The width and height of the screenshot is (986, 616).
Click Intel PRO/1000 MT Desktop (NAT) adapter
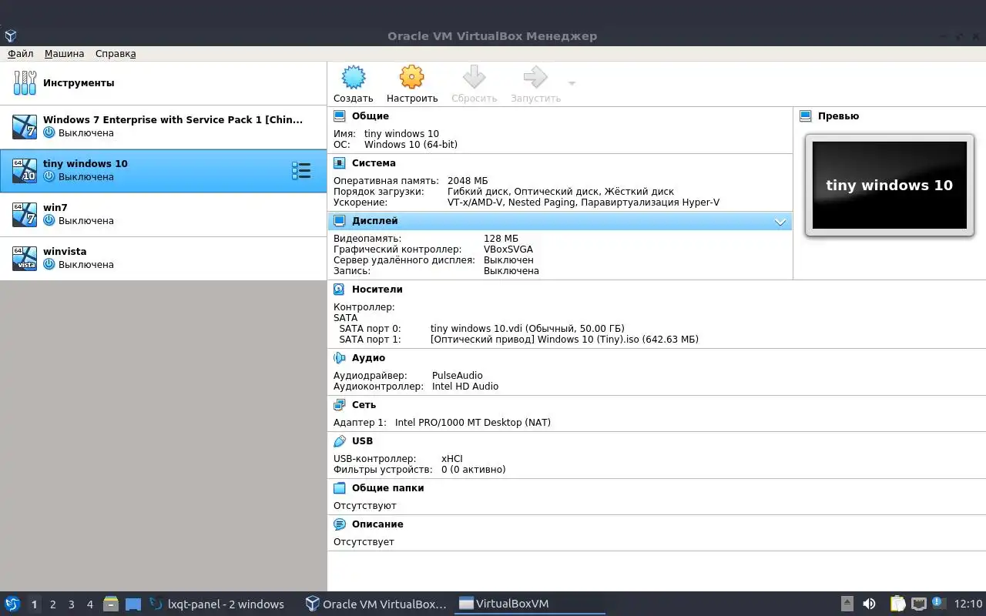pyautogui.click(x=473, y=423)
